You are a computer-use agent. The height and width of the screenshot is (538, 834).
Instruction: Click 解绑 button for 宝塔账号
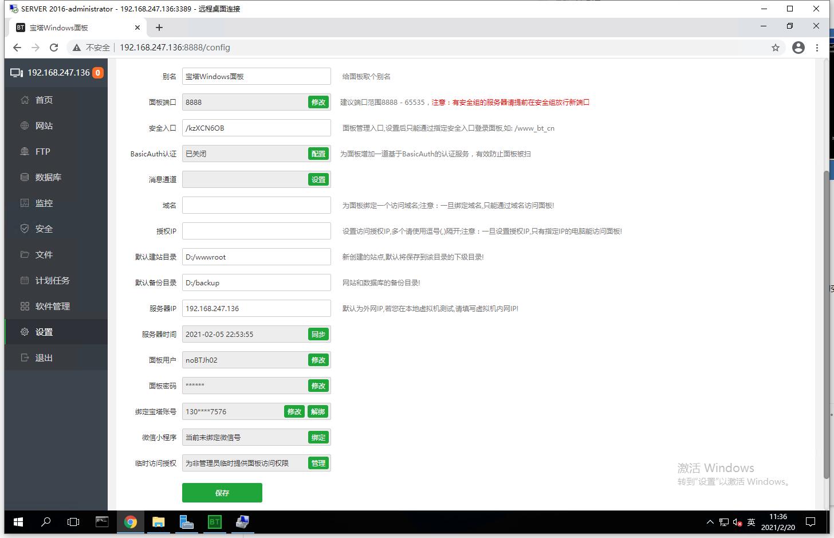(x=318, y=411)
